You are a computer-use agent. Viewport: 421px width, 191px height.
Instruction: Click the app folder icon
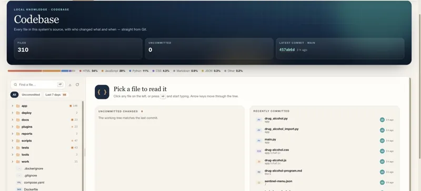coord(18,106)
